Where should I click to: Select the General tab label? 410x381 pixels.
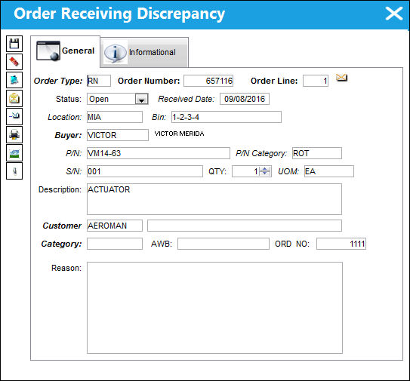[78, 51]
